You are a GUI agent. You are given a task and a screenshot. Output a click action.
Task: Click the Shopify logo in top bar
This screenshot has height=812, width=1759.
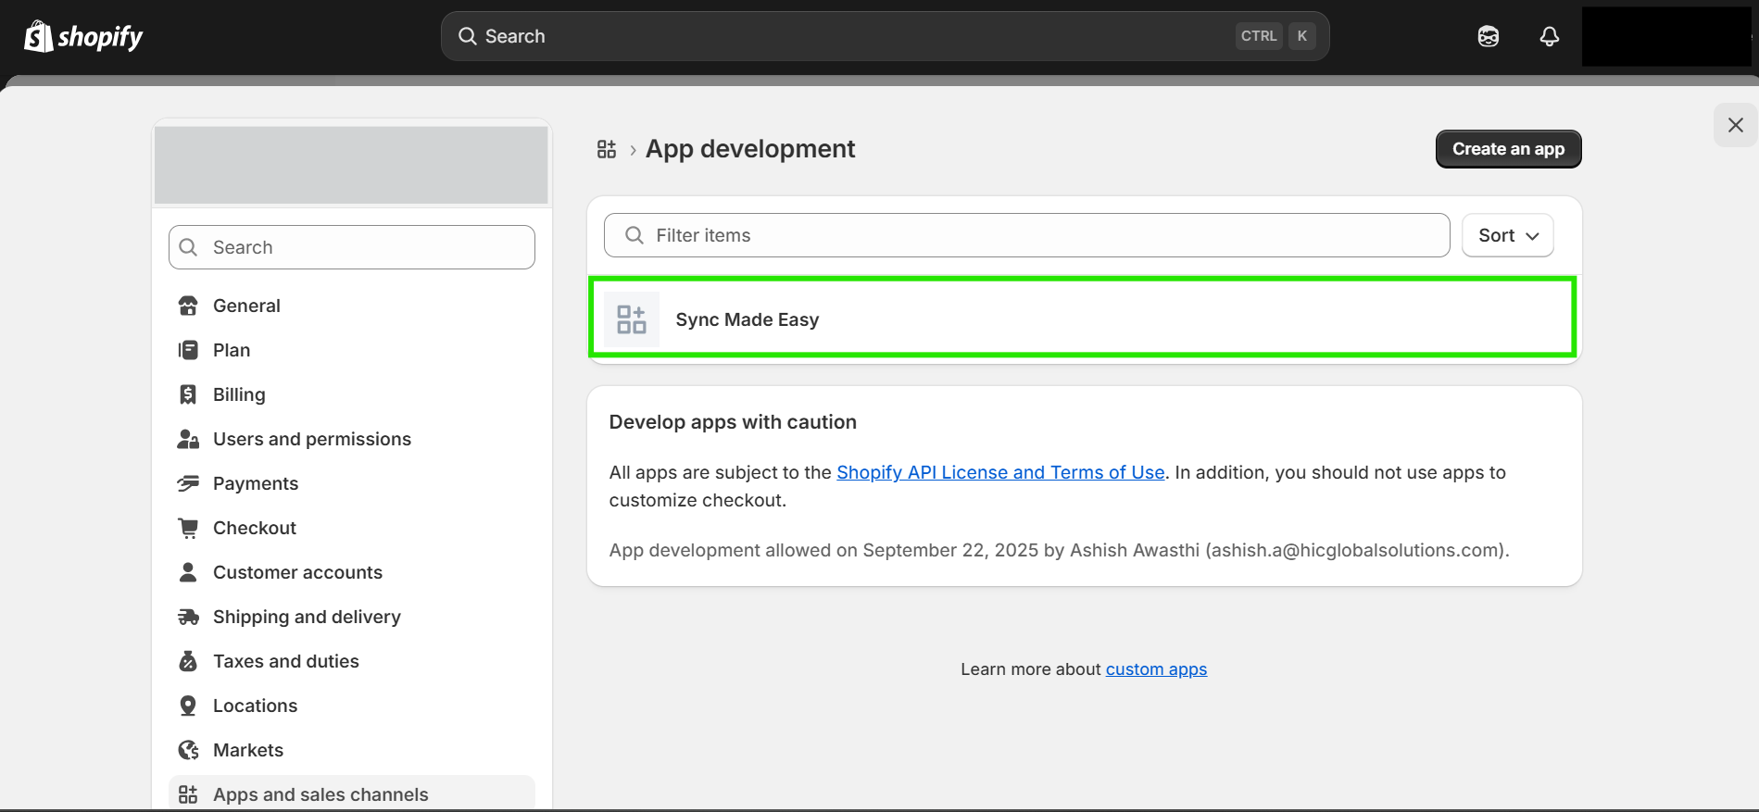[83, 37]
